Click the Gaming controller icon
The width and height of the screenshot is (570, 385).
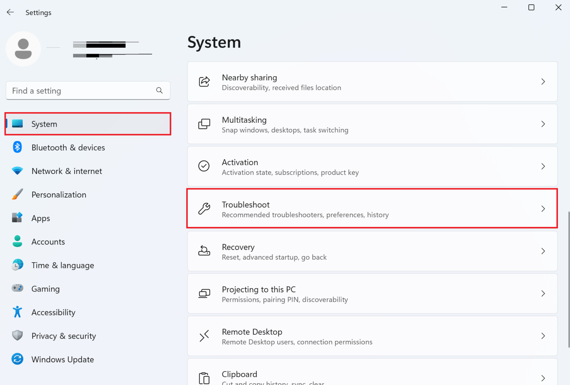[x=17, y=288]
